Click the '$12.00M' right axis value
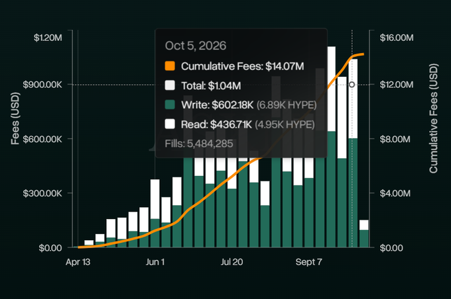The image size is (451, 299). click(397, 85)
